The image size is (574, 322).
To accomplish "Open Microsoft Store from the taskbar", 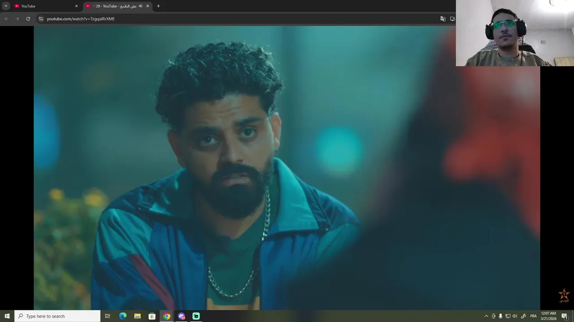I will click(x=152, y=316).
